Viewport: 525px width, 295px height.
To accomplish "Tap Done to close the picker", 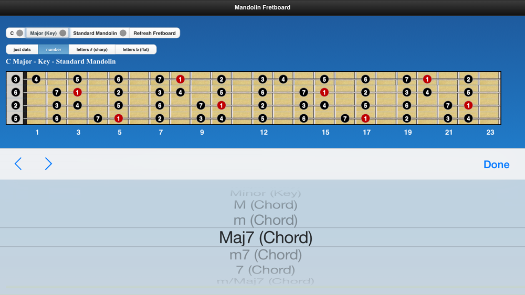I will [x=497, y=165].
